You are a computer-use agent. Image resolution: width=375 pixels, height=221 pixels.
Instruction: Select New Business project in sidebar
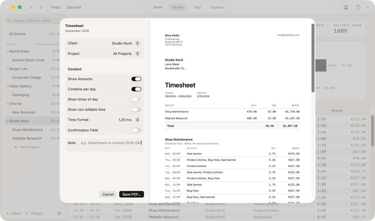click(24, 112)
